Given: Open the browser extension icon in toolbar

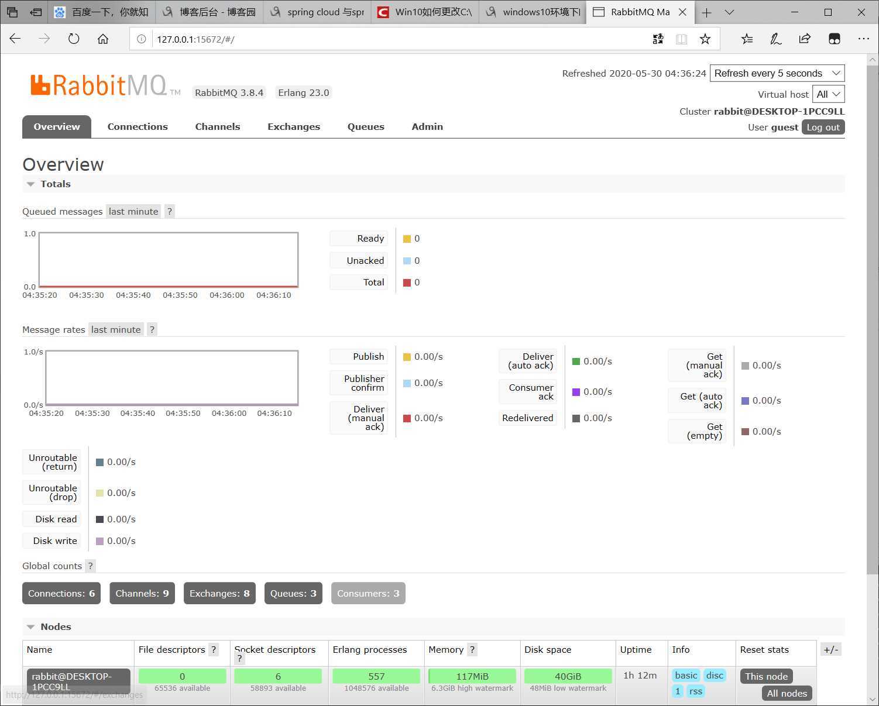Looking at the screenshot, I should coord(835,39).
